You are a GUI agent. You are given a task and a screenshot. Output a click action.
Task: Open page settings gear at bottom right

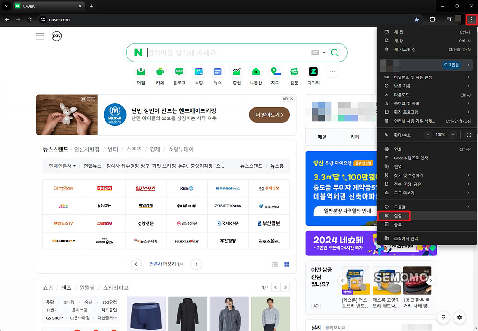459,317
